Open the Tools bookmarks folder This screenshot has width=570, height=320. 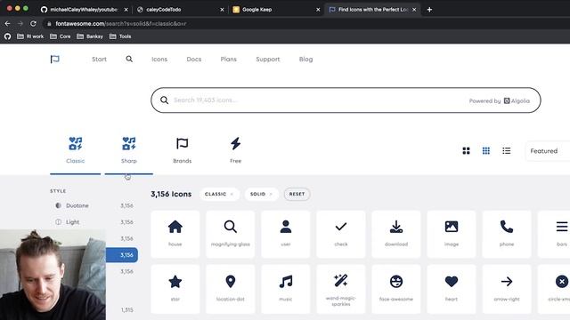[120, 36]
